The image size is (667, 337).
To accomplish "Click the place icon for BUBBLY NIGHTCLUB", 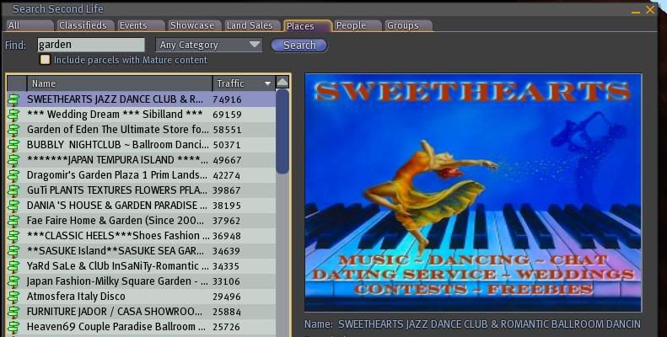I will (x=13, y=145).
